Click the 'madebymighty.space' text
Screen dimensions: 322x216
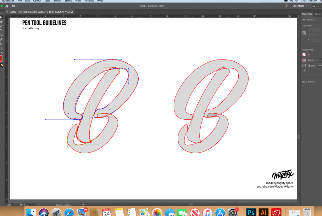point(280,183)
